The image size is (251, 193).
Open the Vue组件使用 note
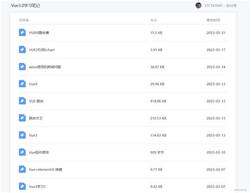39,152
